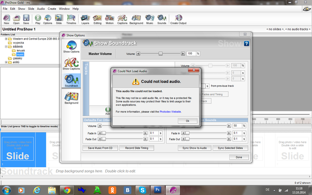Open the Slide menu
Screen dimensions: 312x195
coord(31,9)
